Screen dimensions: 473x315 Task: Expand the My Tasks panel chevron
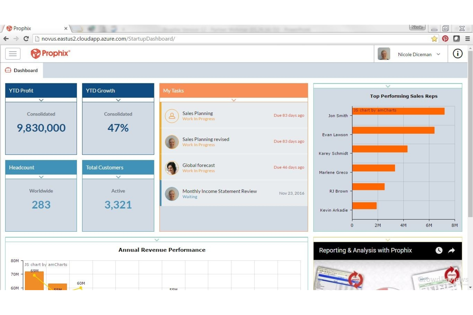pos(234,100)
